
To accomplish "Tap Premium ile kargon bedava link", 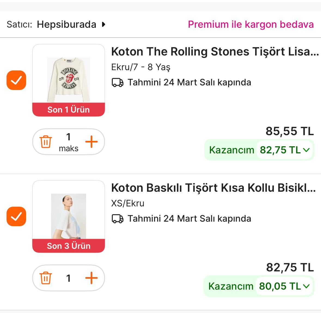I will click(250, 24).
